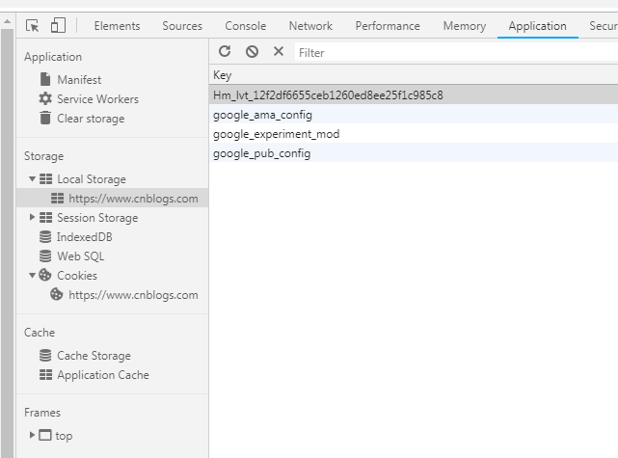This screenshot has width=618, height=458.
Task: Click the Filter input field
Action: point(453,52)
